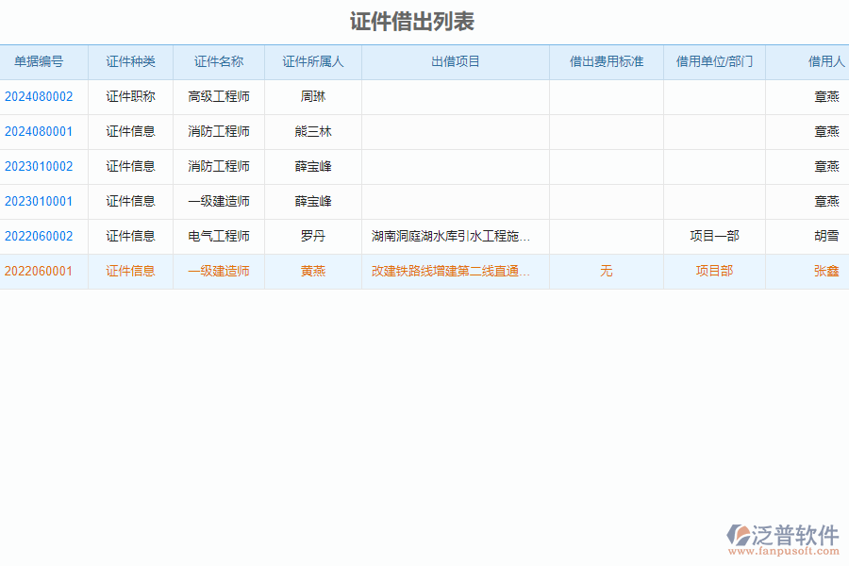Click the 借用单位/部门 column header
Screen dimensions: 849x566
714,61
